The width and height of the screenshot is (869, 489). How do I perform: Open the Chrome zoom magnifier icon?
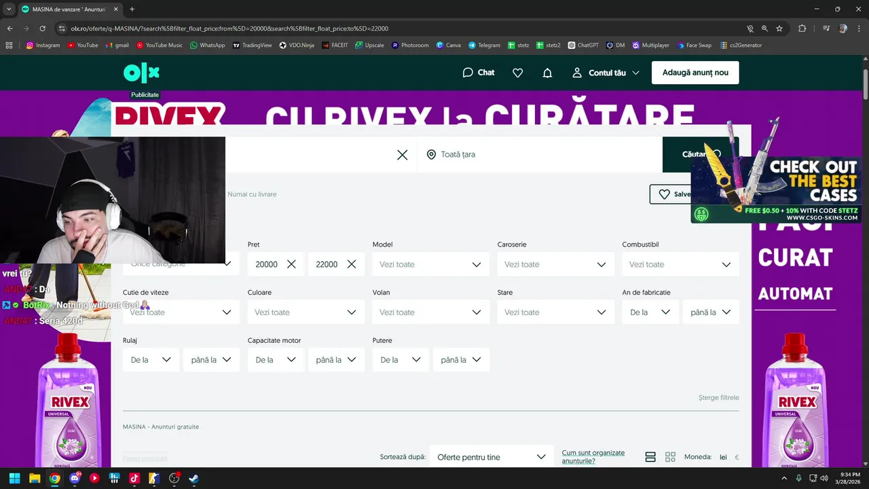pyautogui.click(x=764, y=29)
